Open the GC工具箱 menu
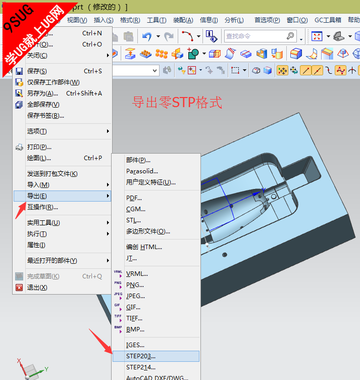Screen dimensions: 360x380 (328, 20)
